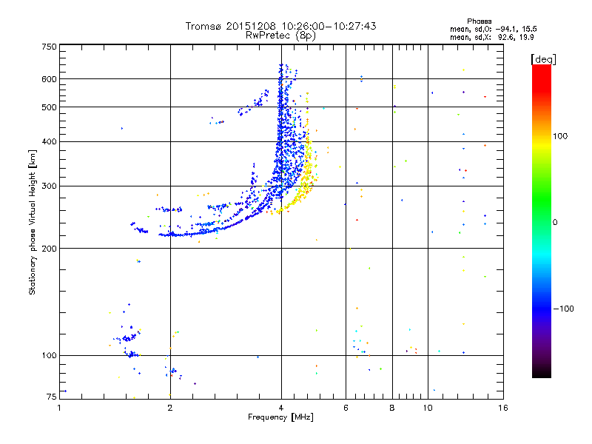Click the y-axis tick label "400"
The height and width of the screenshot is (444, 592).
click(49, 141)
